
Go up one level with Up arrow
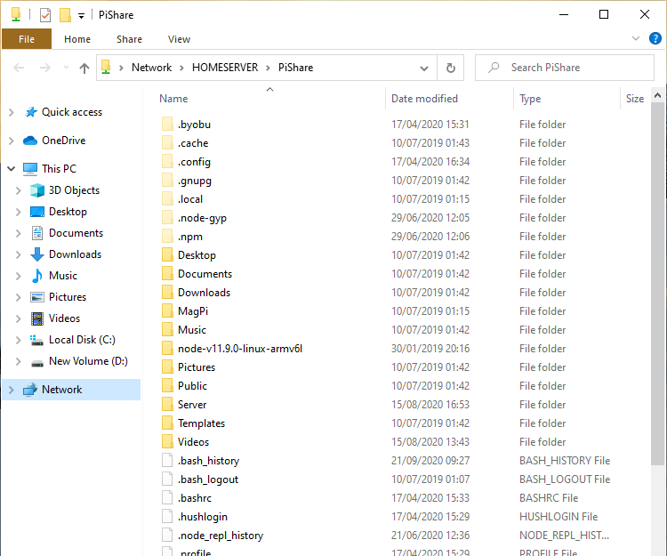pos(84,68)
